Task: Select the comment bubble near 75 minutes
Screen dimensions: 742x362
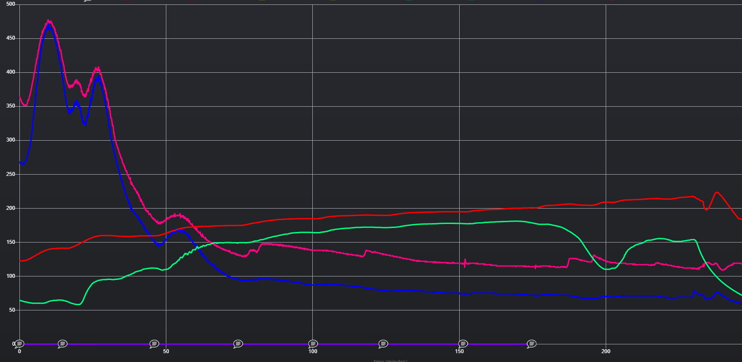Action: coord(238,343)
